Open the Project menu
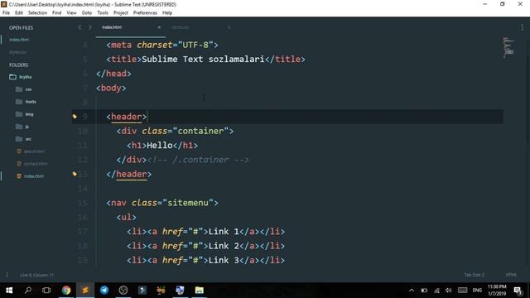Image resolution: width=530 pixels, height=298 pixels. pos(121,13)
